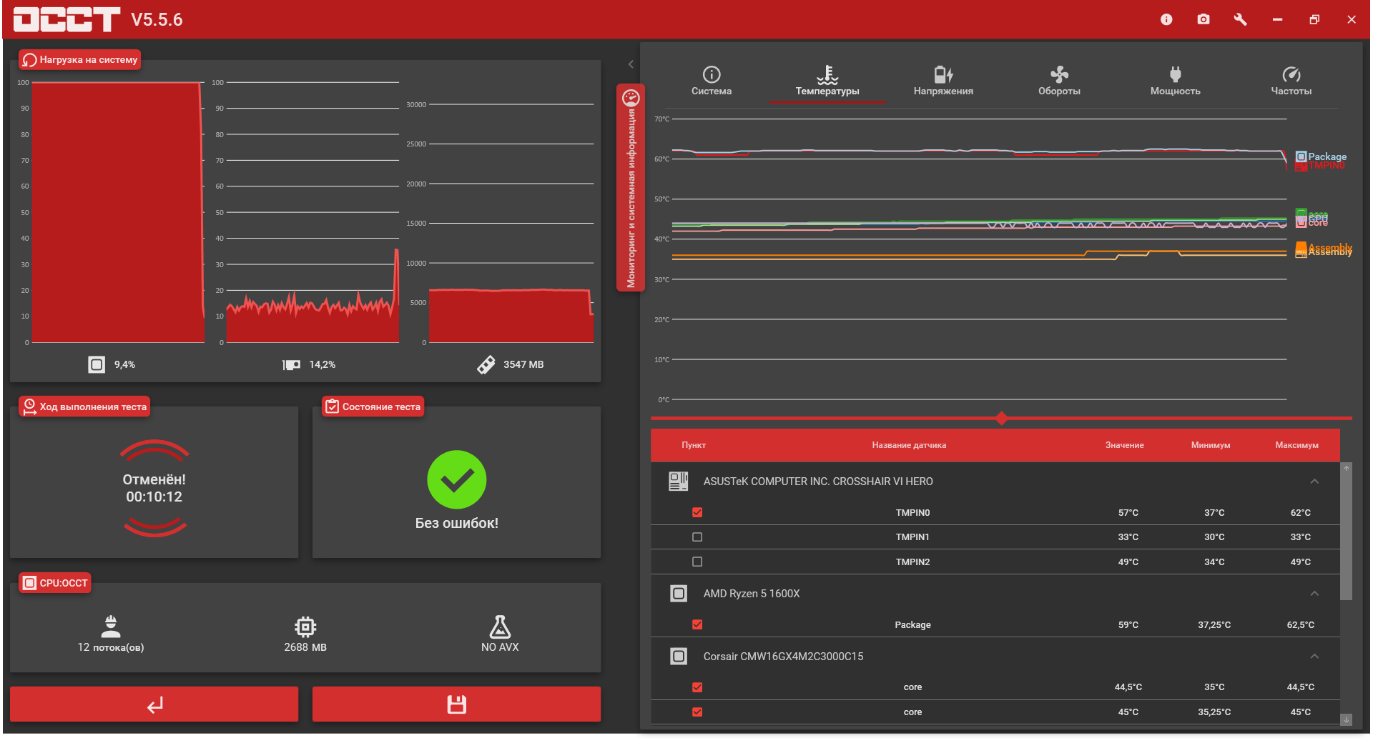Click the TMPIN2 sensor name
The width and height of the screenshot is (1373, 743).
[x=912, y=562]
